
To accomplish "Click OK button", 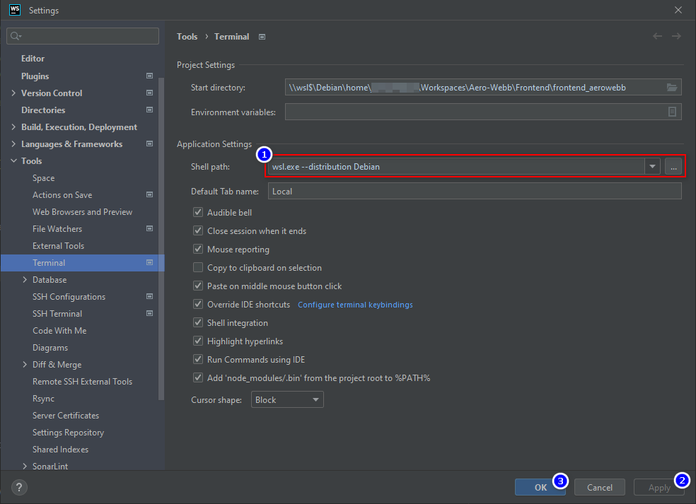I will pos(540,487).
